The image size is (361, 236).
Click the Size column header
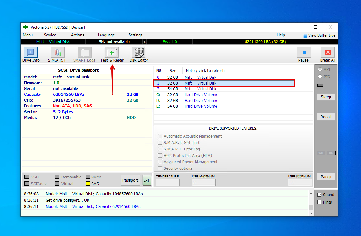(173, 71)
